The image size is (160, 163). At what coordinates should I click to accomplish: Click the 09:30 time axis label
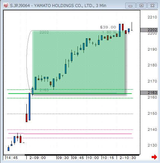pos(63,158)
